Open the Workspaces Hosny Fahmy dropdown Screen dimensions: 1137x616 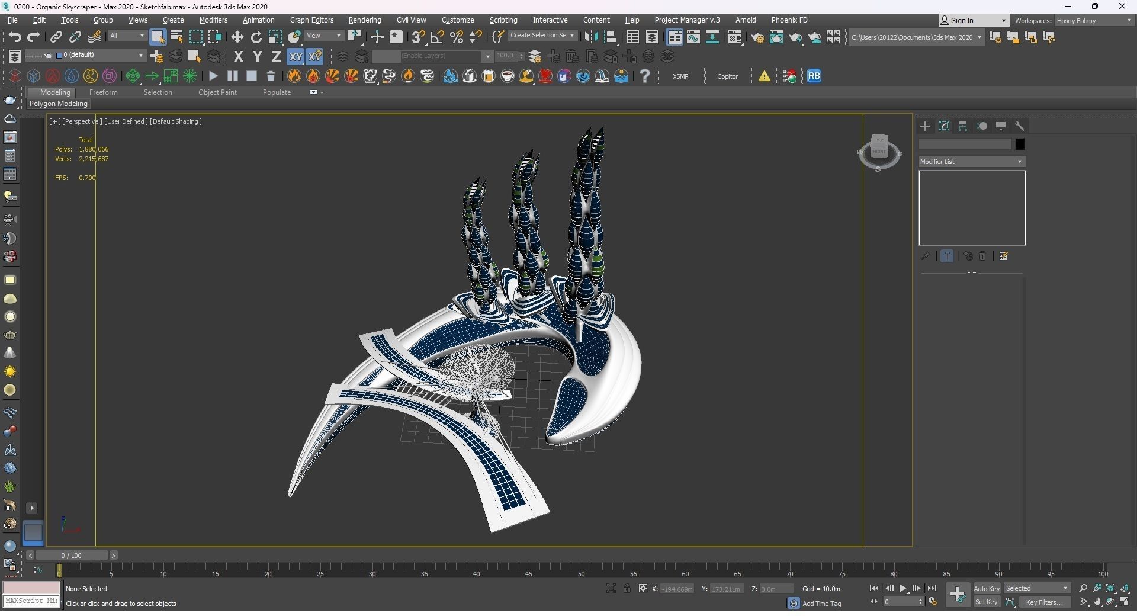click(1094, 20)
